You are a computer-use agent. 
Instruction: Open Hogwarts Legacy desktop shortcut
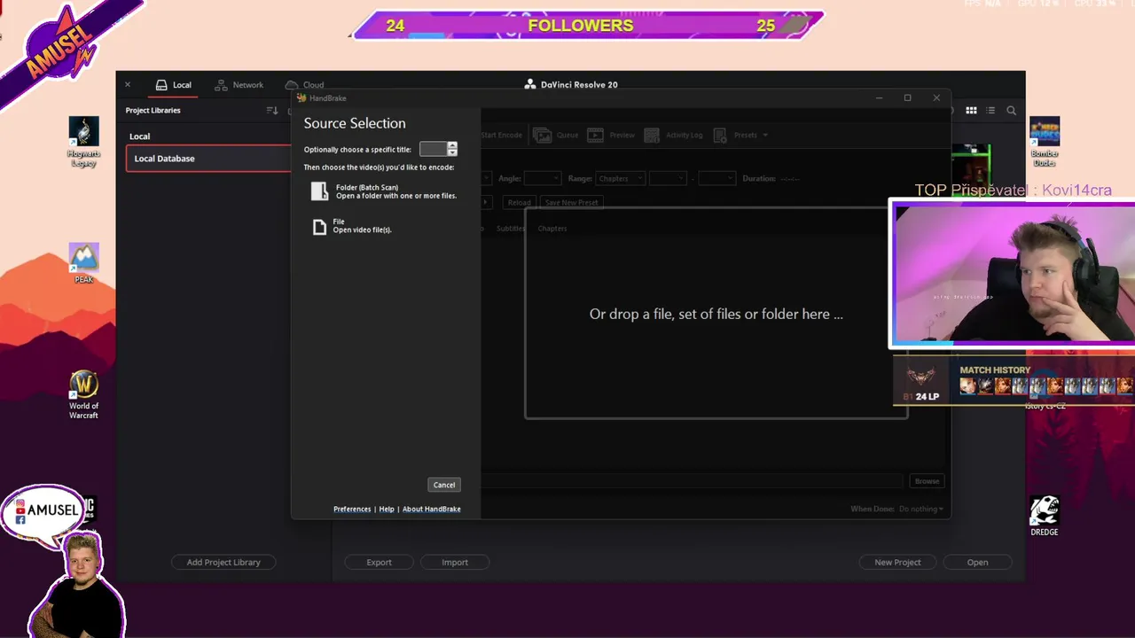(x=83, y=142)
